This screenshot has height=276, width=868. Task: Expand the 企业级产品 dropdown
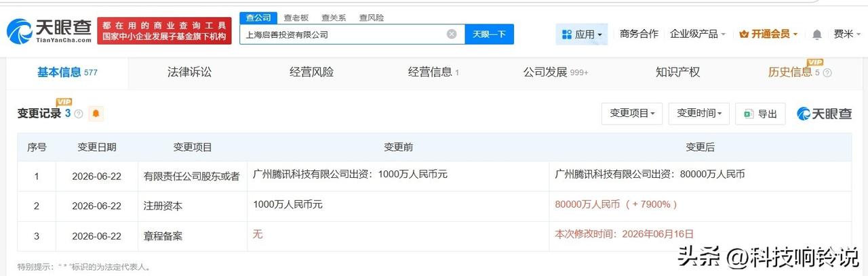tap(698, 34)
